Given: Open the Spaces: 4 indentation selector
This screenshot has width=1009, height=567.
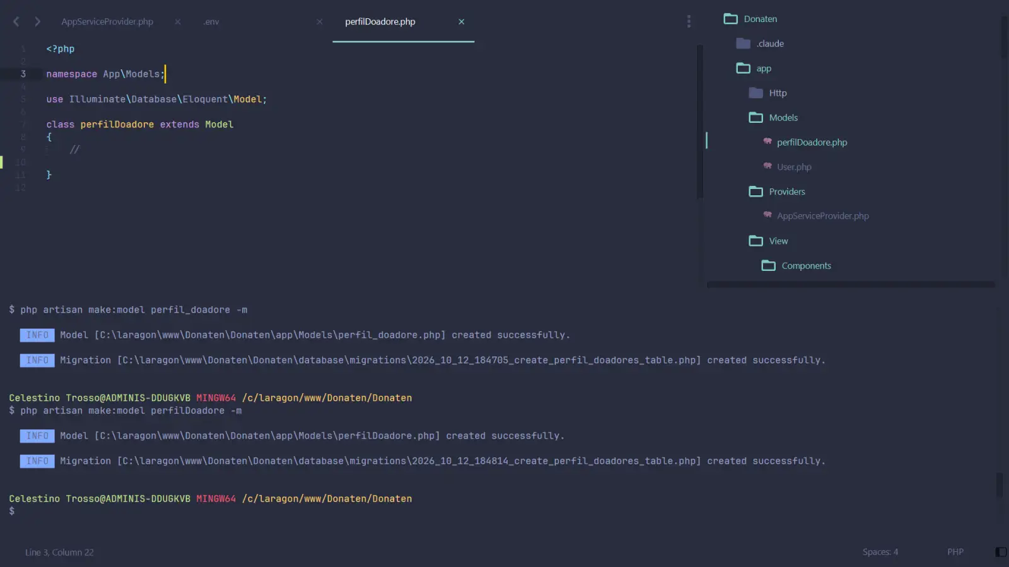Looking at the screenshot, I should [880, 552].
